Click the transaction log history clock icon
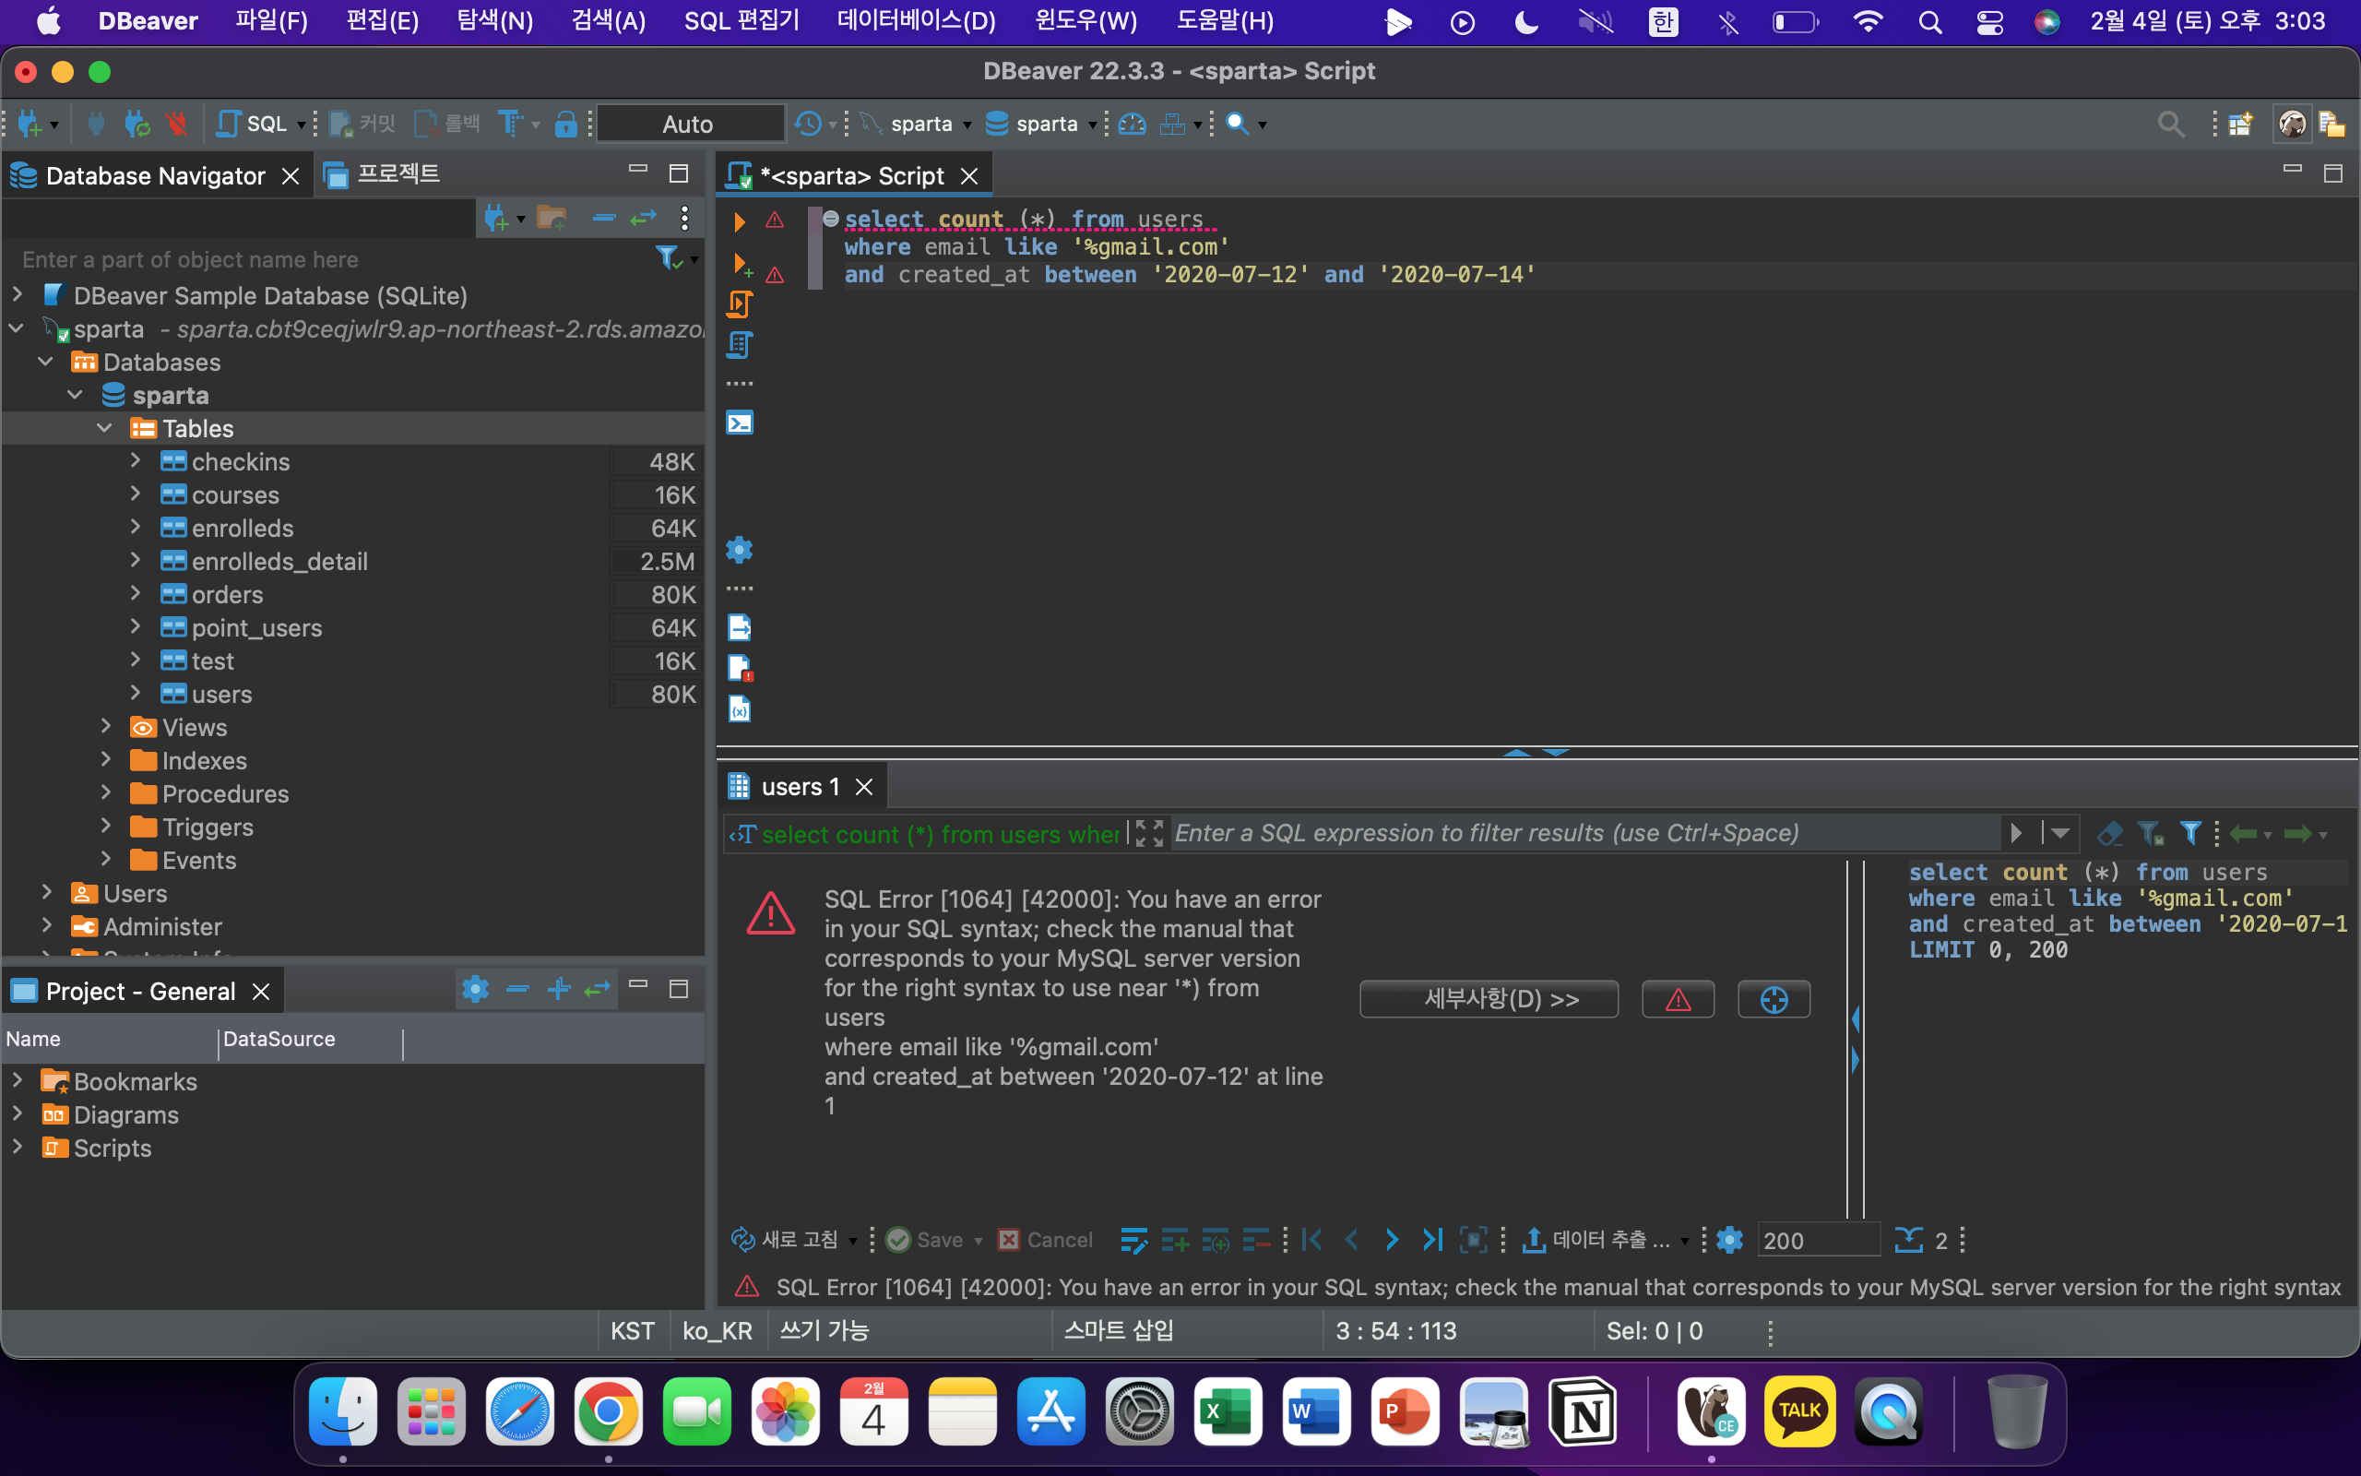The height and width of the screenshot is (1476, 2361). coord(808,124)
